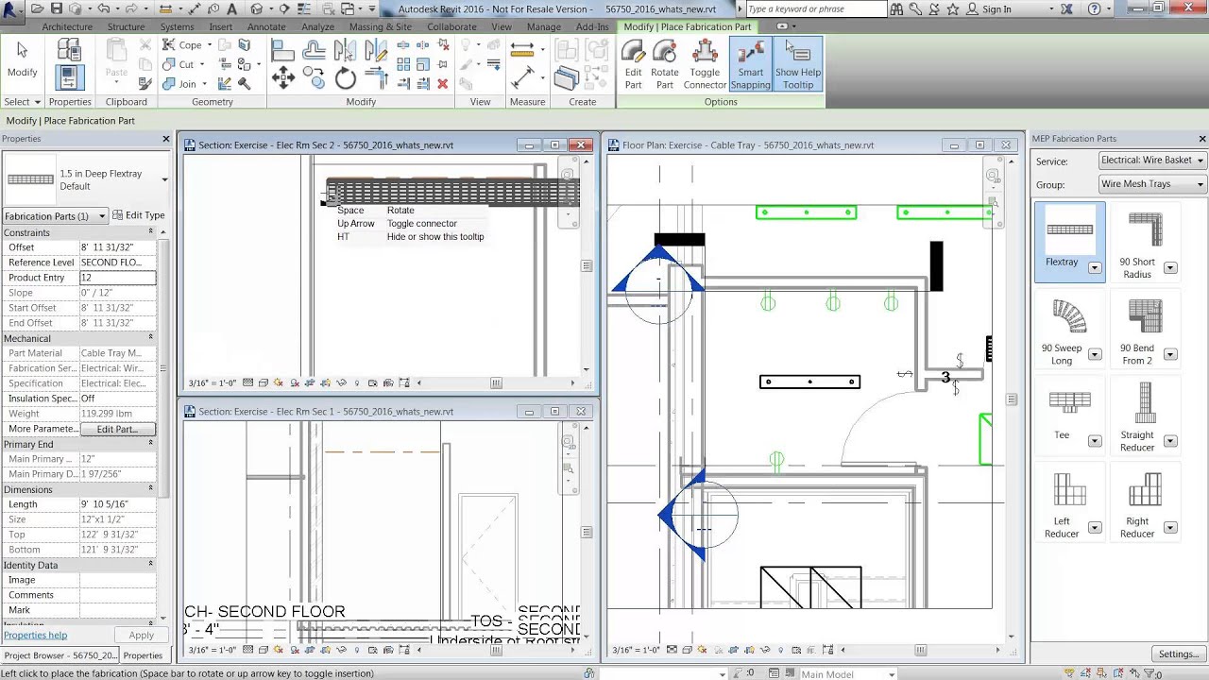
Task: Click the binoculars search icon
Action: coord(896,9)
